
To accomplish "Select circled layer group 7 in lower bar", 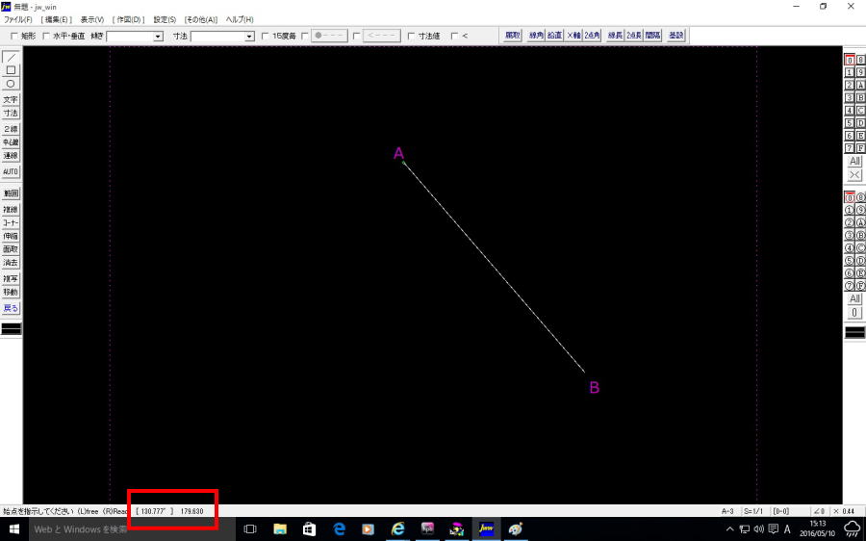I will pyautogui.click(x=850, y=286).
